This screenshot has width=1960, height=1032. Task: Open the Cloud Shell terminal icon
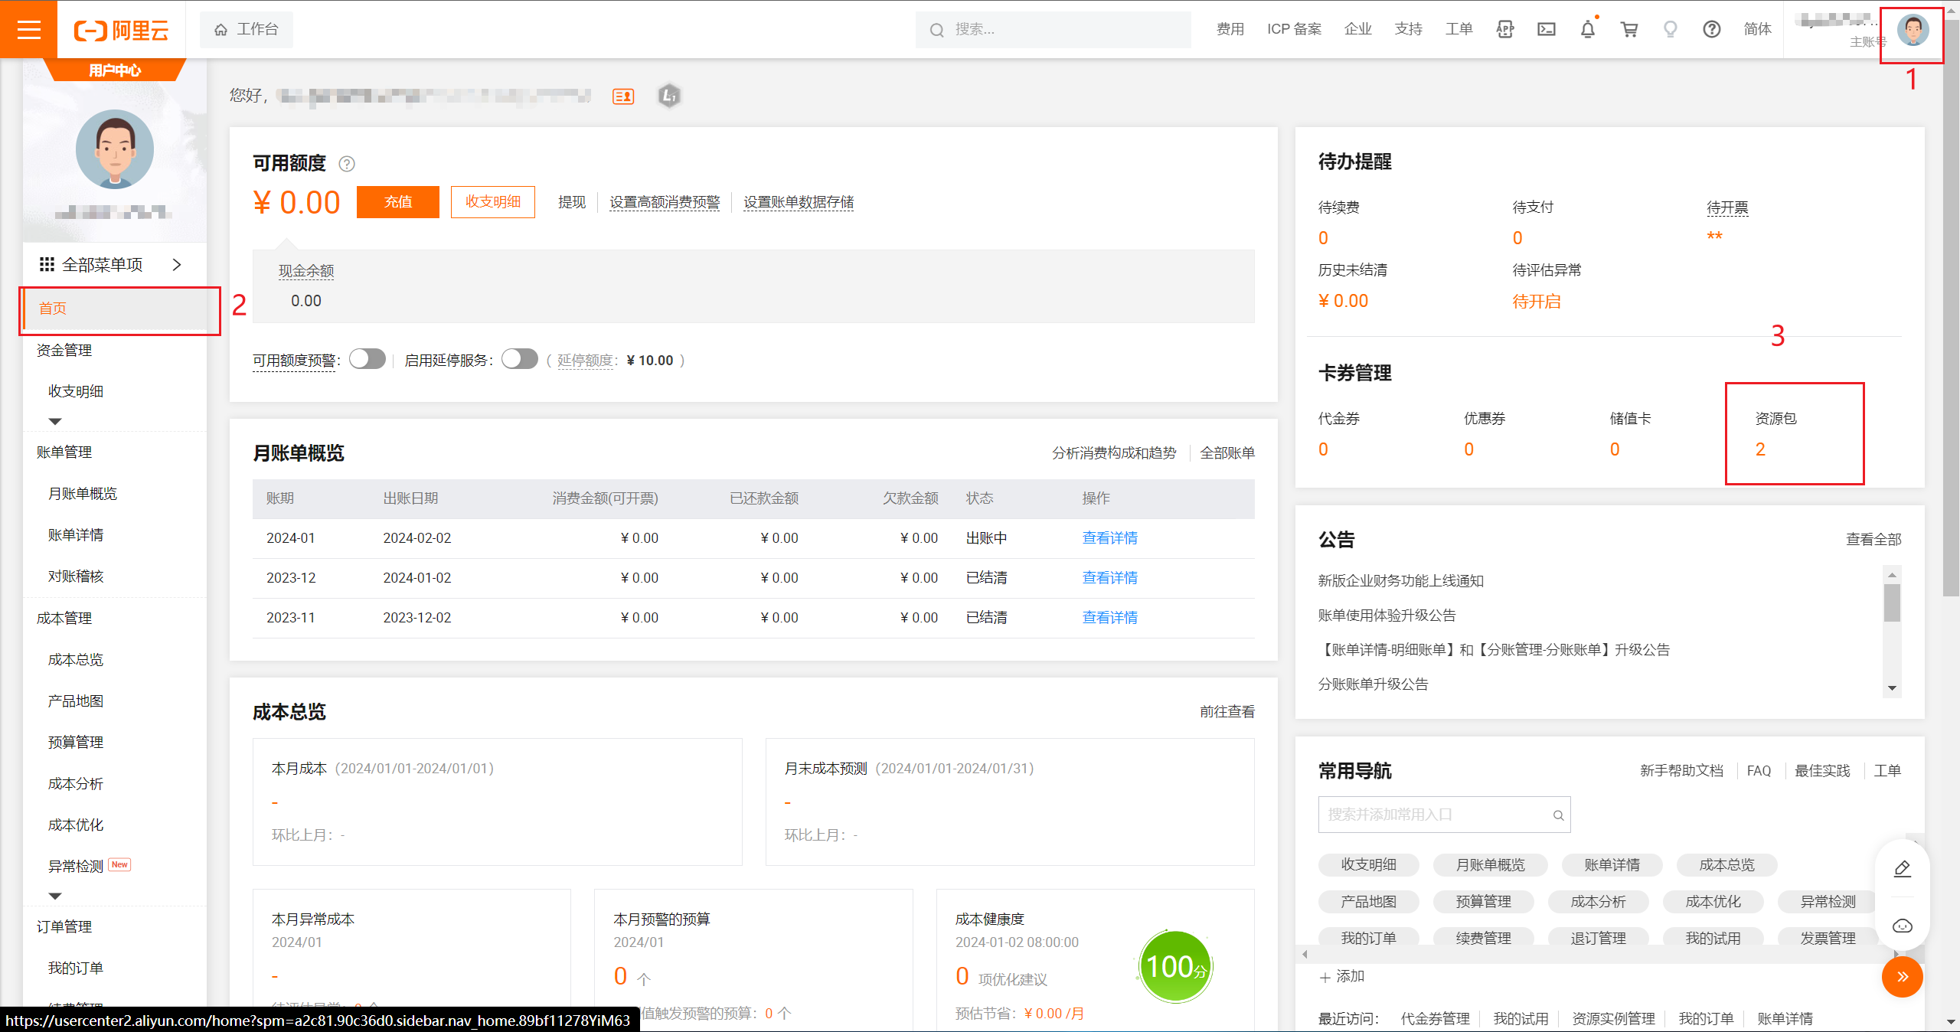click(x=1546, y=29)
